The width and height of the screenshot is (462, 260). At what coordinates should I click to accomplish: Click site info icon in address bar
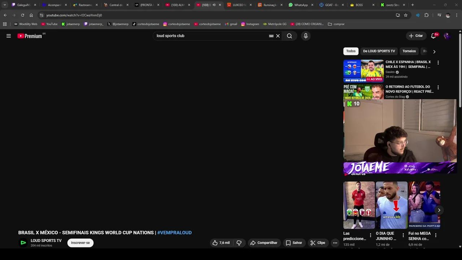[x=42, y=15]
